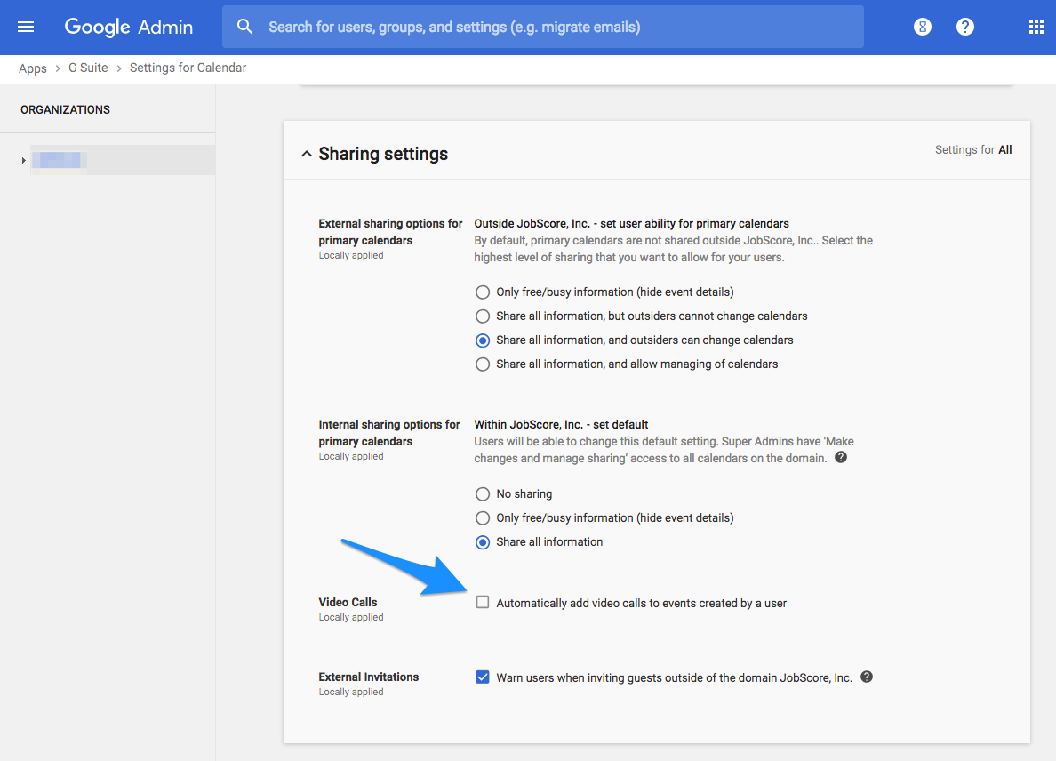Click 'Within JobScore, Inc. - set default' text
The height and width of the screenshot is (761, 1056).
coord(561,424)
